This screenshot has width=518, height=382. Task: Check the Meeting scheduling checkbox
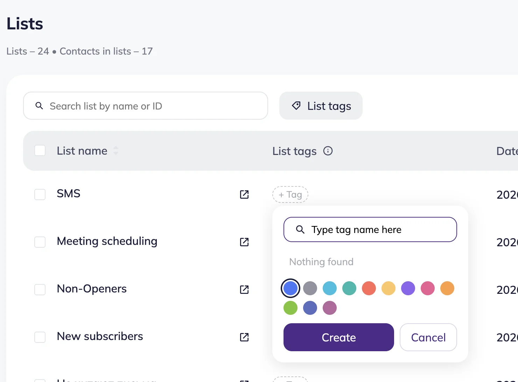tap(40, 242)
